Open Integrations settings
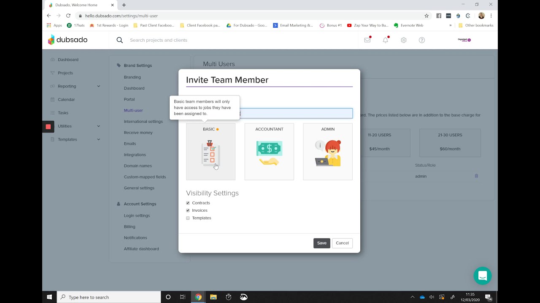This screenshot has width=540, height=303. tap(135, 155)
